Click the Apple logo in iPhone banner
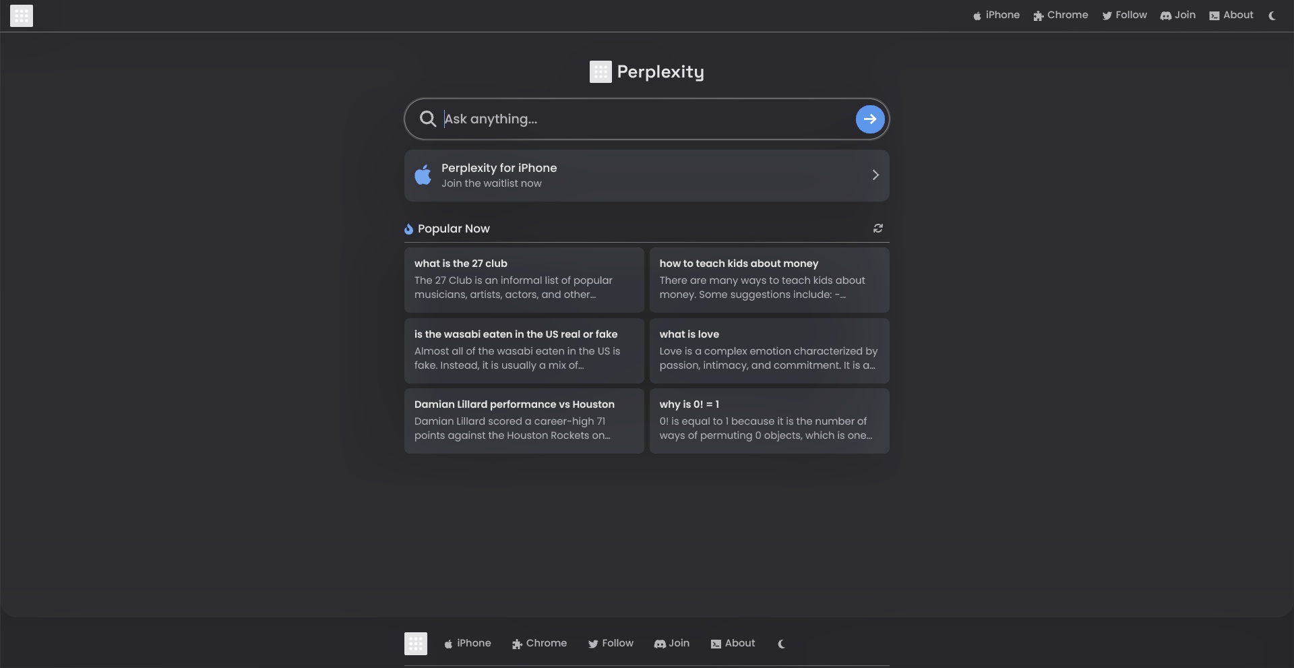This screenshot has width=1294, height=668. (423, 175)
